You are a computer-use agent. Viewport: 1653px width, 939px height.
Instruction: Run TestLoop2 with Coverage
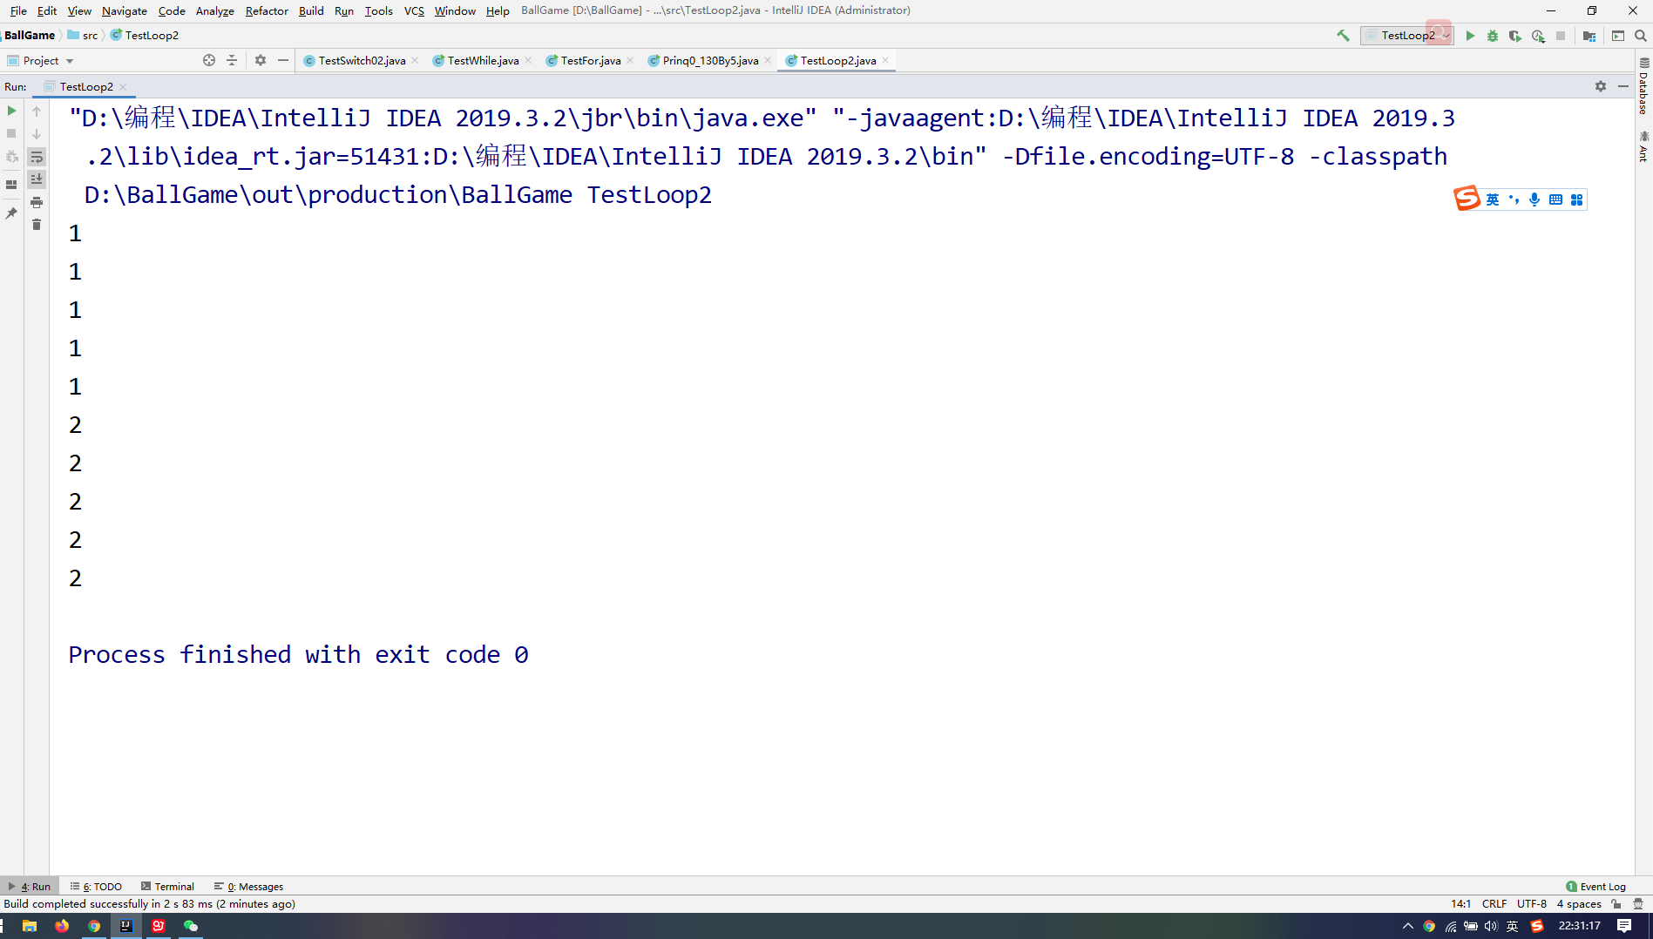[x=1515, y=36]
